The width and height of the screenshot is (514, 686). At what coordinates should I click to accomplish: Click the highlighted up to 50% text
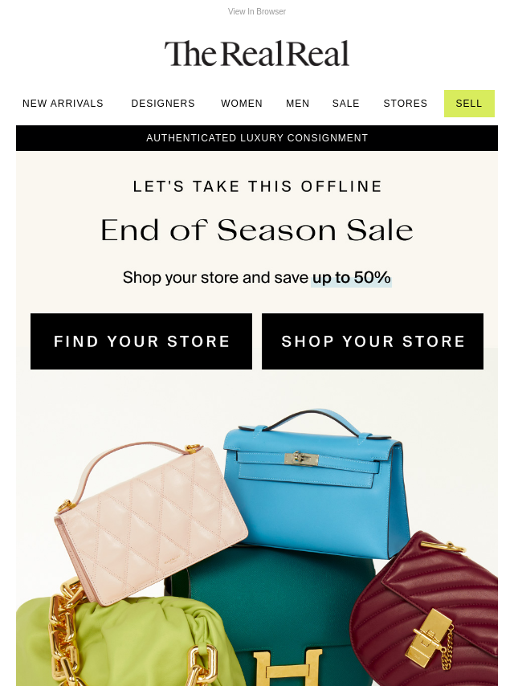point(351,278)
